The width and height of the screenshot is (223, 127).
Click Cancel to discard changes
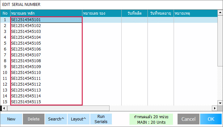pos(188,119)
